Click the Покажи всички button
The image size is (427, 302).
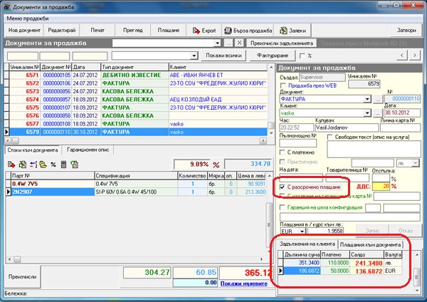[x=221, y=55]
